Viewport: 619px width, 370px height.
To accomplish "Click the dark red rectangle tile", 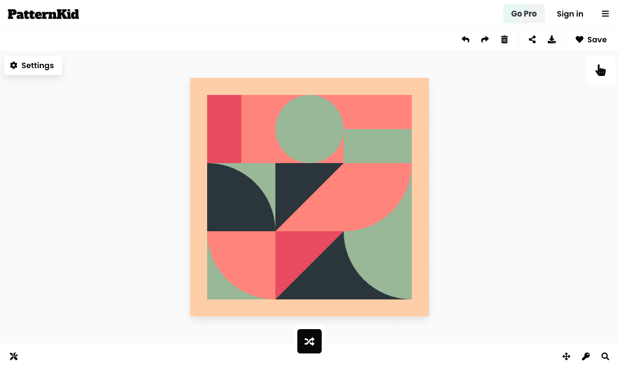I will (x=224, y=129).
